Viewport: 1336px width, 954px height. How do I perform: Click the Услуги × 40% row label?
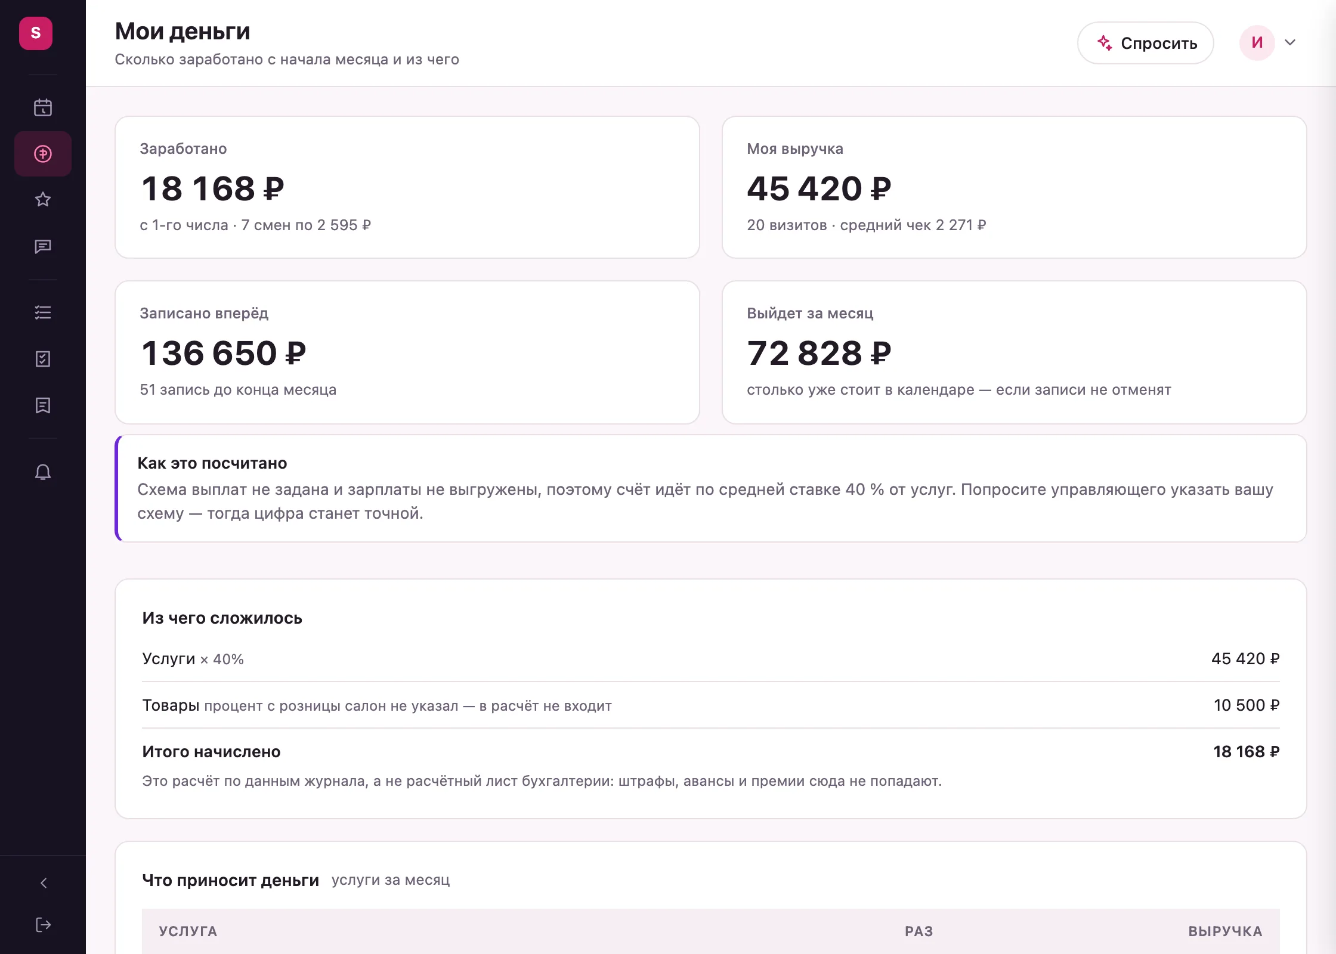(x=193, y=659)
